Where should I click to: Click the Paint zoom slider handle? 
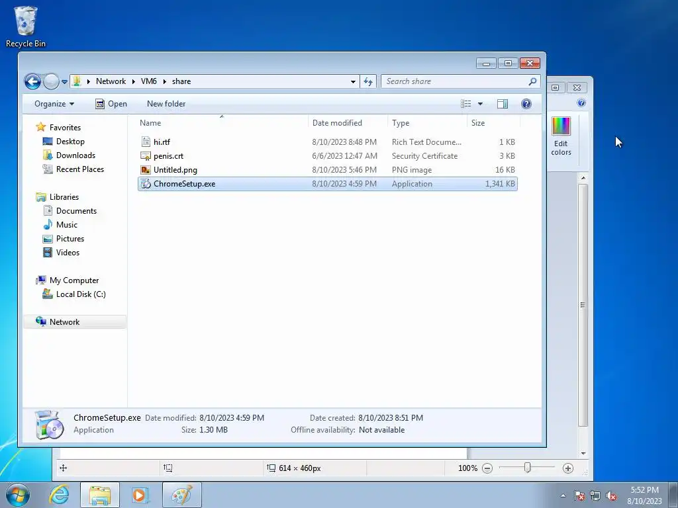(527, 468)
